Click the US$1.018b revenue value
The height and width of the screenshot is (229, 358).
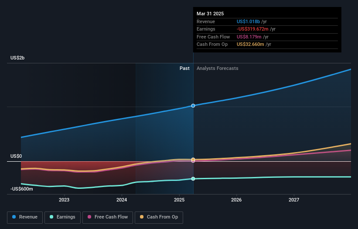248,21
